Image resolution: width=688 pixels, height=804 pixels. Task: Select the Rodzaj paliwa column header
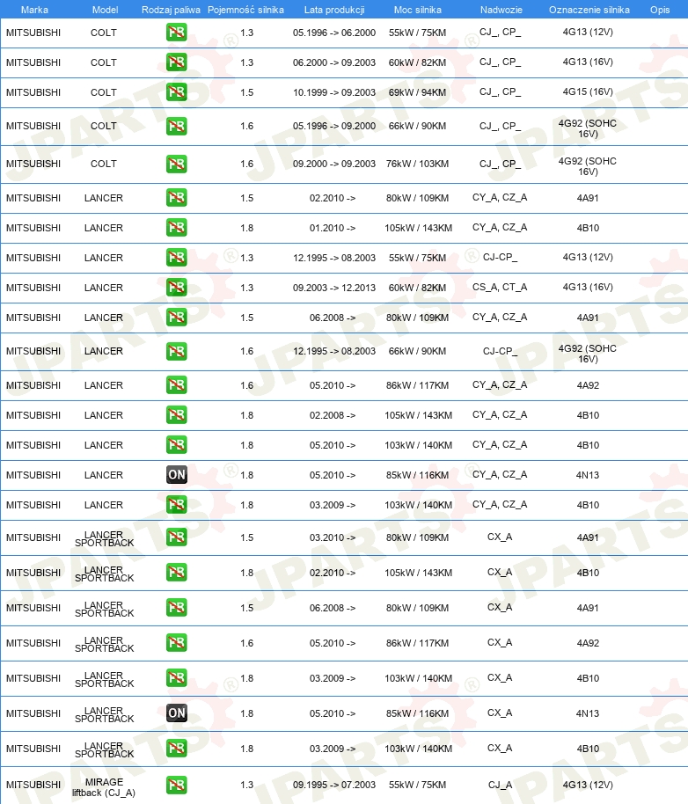(x=171, y=10)
